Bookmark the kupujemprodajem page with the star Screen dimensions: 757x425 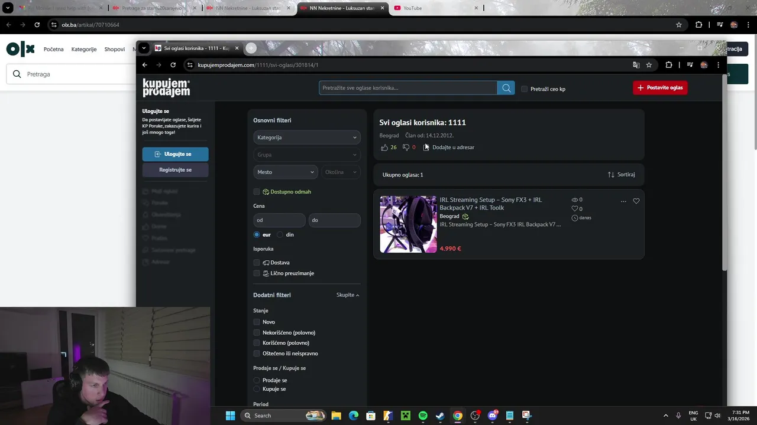649,65
